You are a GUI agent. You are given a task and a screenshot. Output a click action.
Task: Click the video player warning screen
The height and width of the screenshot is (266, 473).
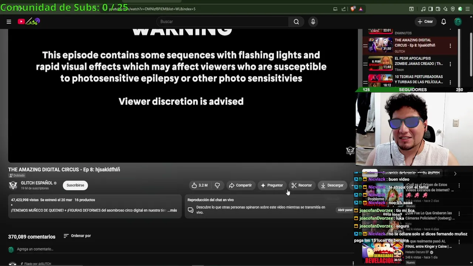tap(181, 95)
